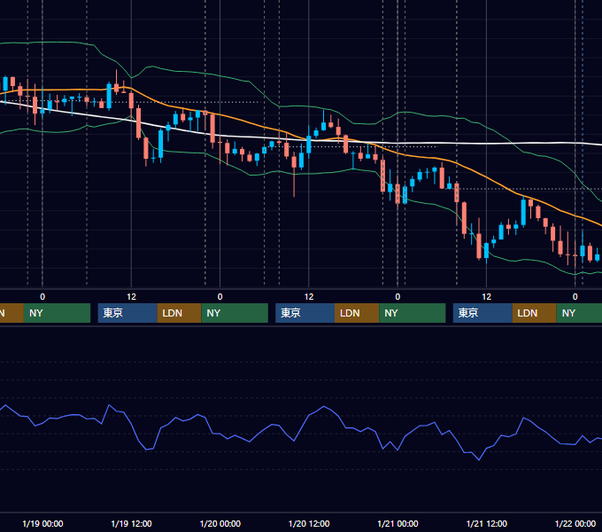Click the 1/19 00:00 date label
The image size is (602, 532).
(x=42, y=523)
